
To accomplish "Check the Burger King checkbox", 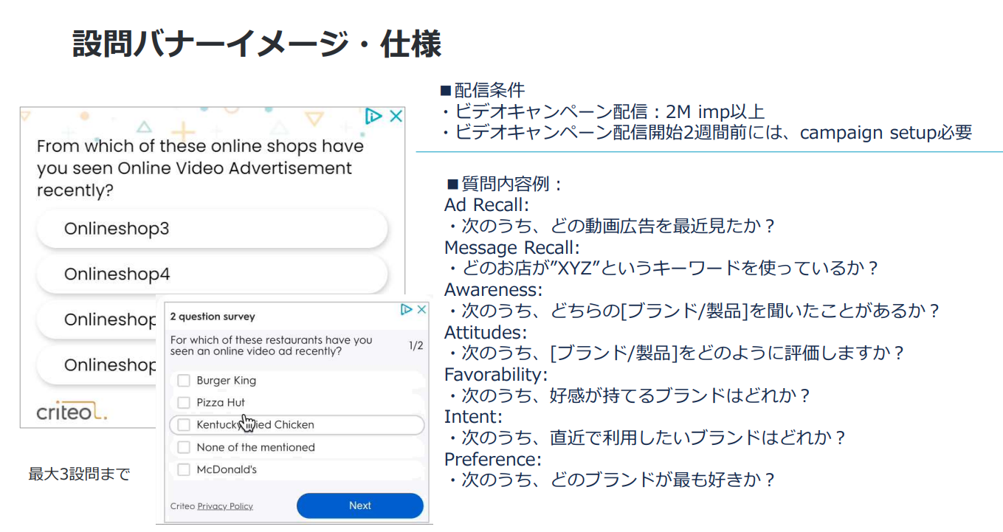I will [184, 381].
